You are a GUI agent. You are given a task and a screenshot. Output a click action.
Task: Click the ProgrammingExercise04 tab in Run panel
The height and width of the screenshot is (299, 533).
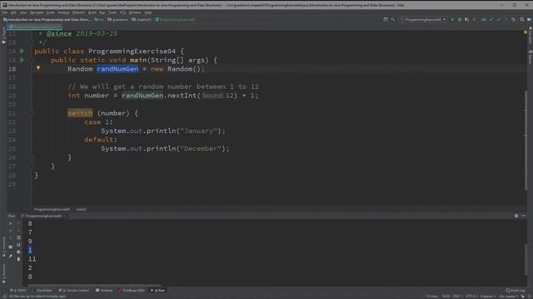43,216
